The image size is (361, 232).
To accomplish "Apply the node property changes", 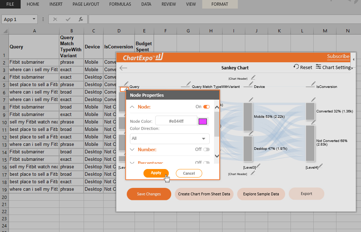I will click(156, 173).
